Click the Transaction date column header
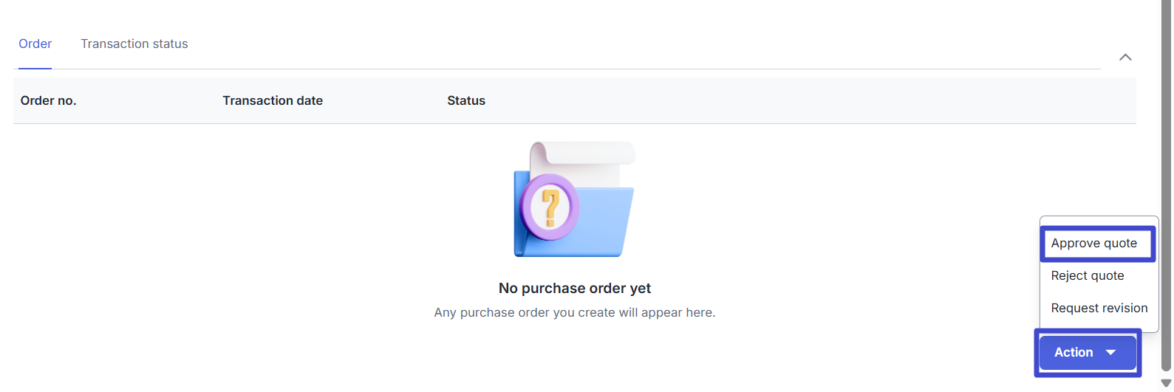This screenshot has width=1174, height=392. tap(273, 101)
